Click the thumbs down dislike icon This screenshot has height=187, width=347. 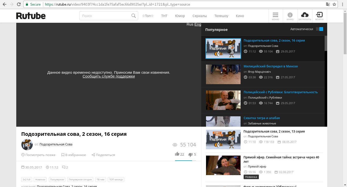click(x=190, y=155)
